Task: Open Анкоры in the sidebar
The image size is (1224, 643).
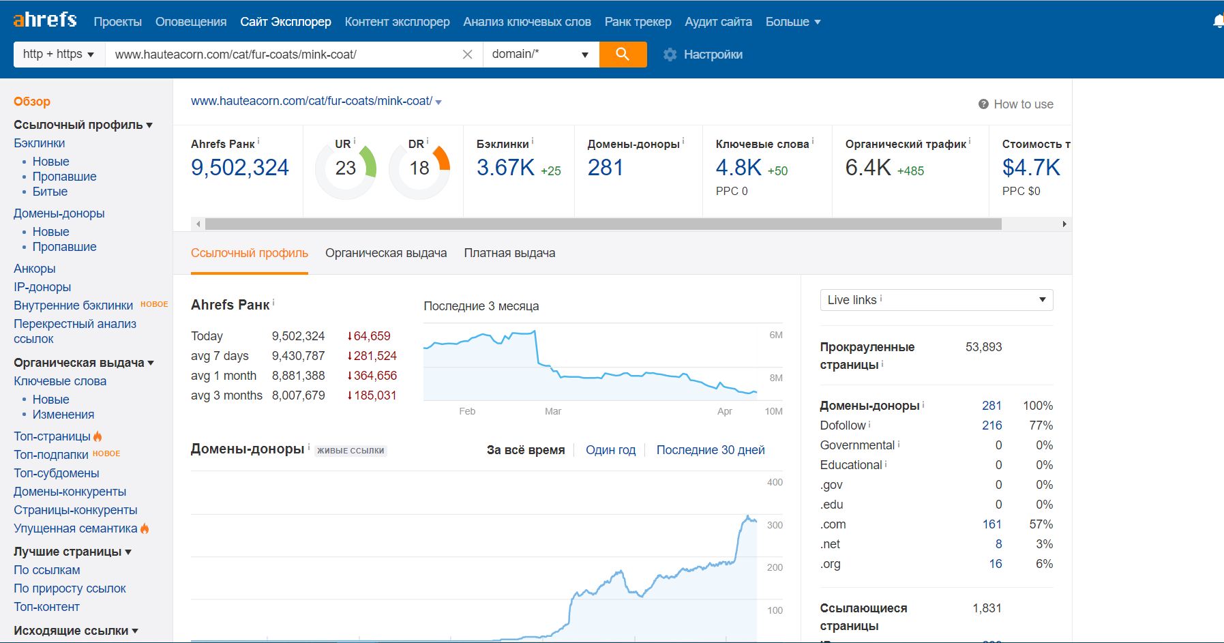Action: 35,269
